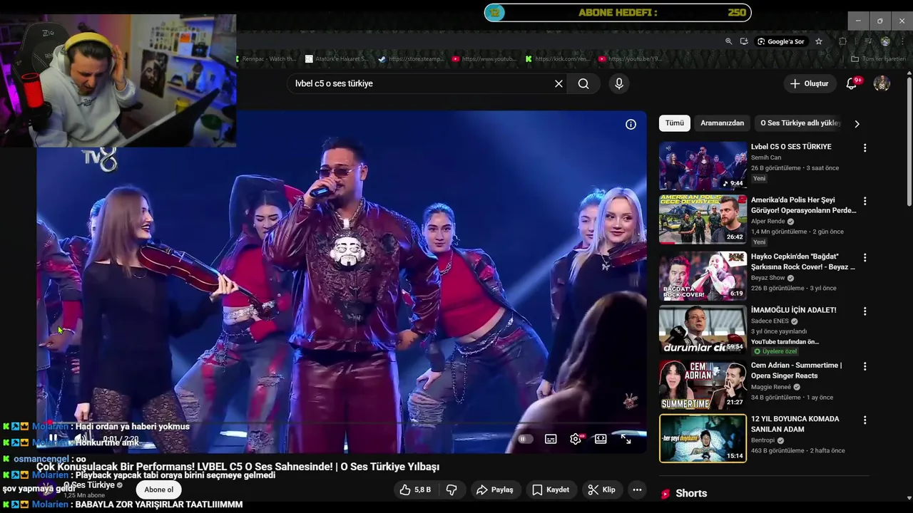Screen dimensions: 913x513
Task: Open the YouTube account avatar menu
Action: click(x=882, y=83)
